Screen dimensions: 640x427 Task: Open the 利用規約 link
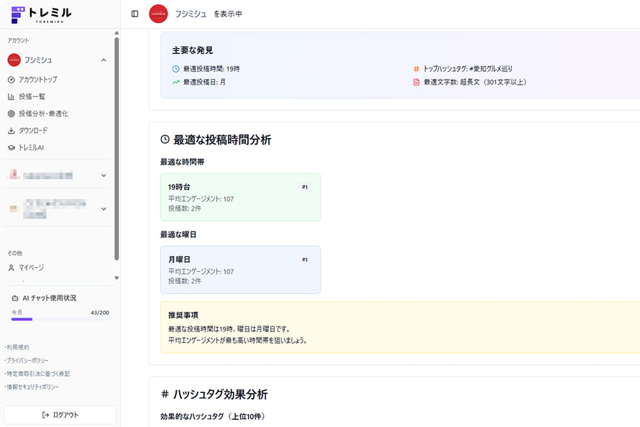tap(18, 347)
